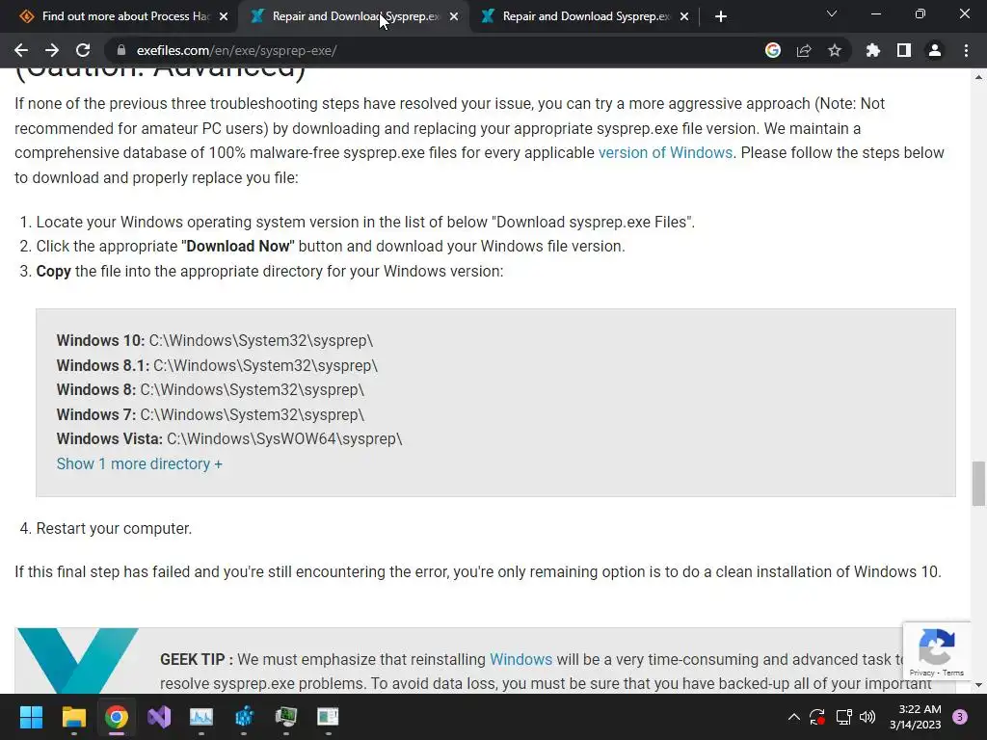Click the 'Windows 7:' directory path line
987x740 pixels.
click(x=210, y=414)
